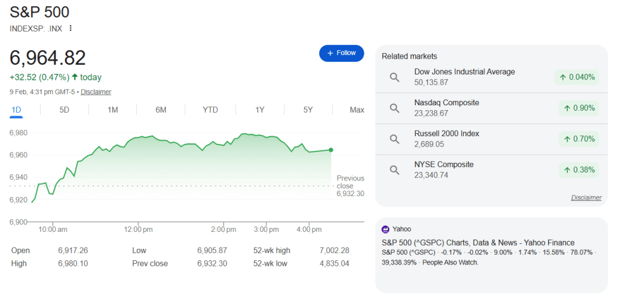Image resolution: width=620 pixels, height=299 pixels.
Task: Click the search icon next to NYSE Composite
Action: coord(394,169)
